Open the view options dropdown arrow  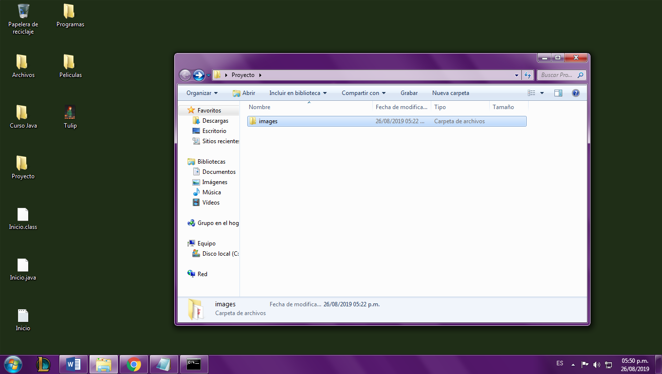(x=542, y=93)
